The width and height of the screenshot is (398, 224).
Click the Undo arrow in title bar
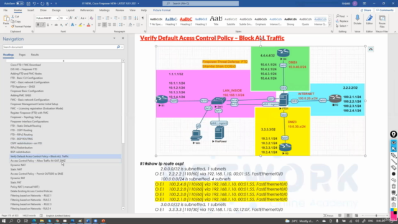(34, 4)
